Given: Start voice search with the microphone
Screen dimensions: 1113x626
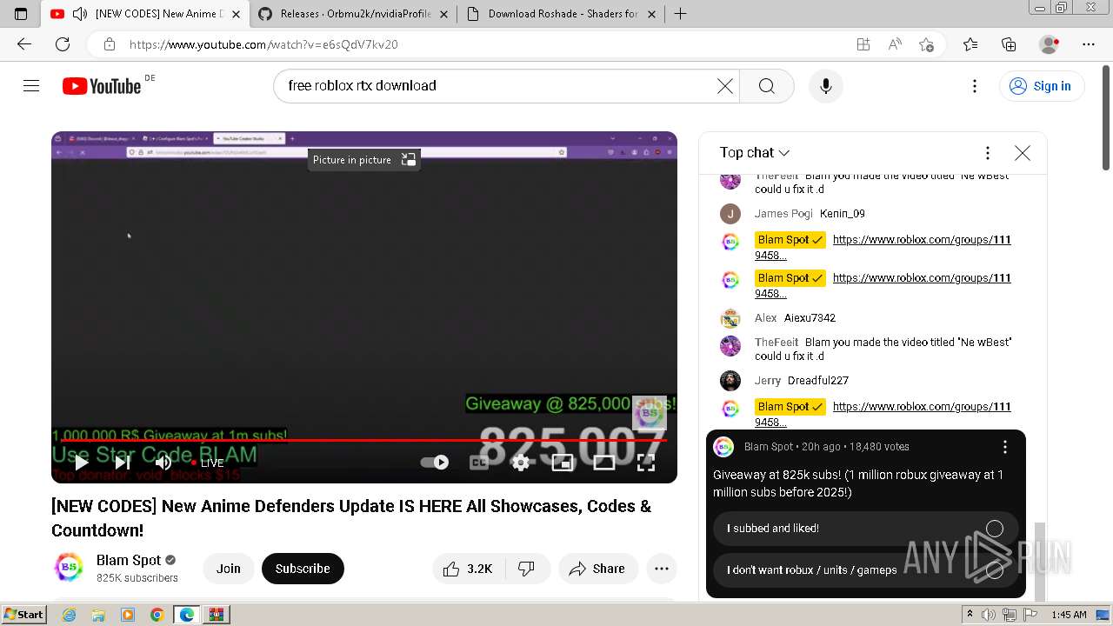Looking at the screenshot, I should tap(826, 85).
